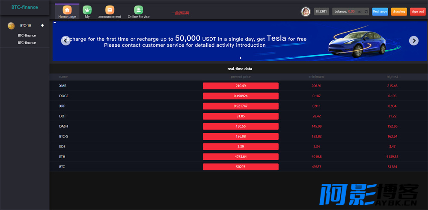Click EOS minimum value 3.34

pyautogui.click(x=316, y=147)
